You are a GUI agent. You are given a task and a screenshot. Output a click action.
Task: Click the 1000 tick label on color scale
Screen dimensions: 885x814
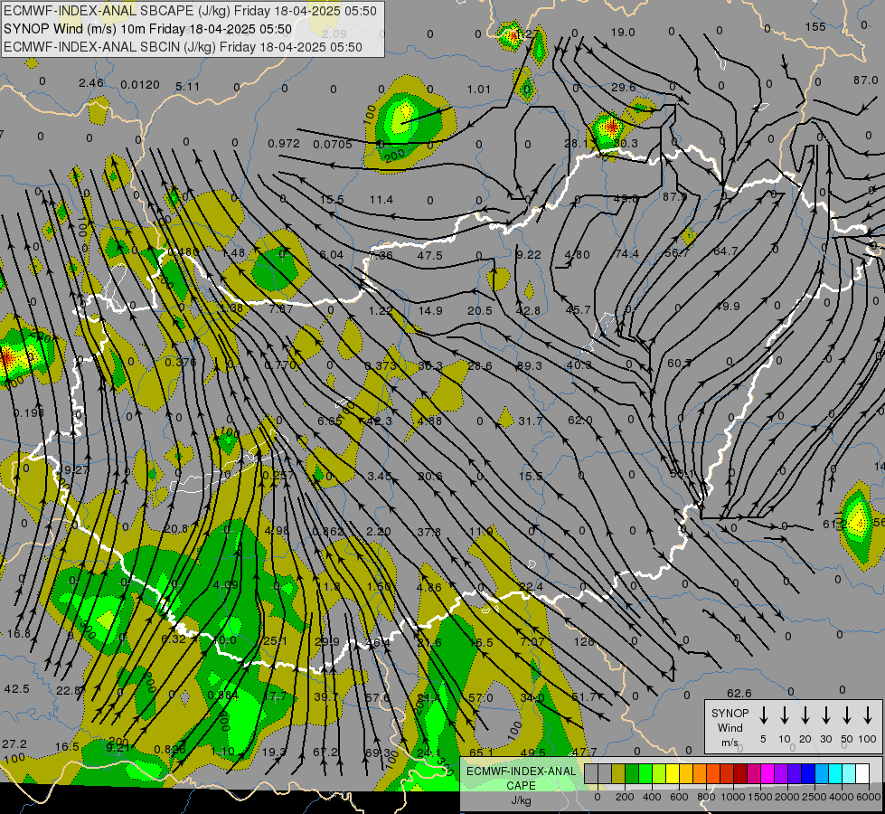point(732,797)
